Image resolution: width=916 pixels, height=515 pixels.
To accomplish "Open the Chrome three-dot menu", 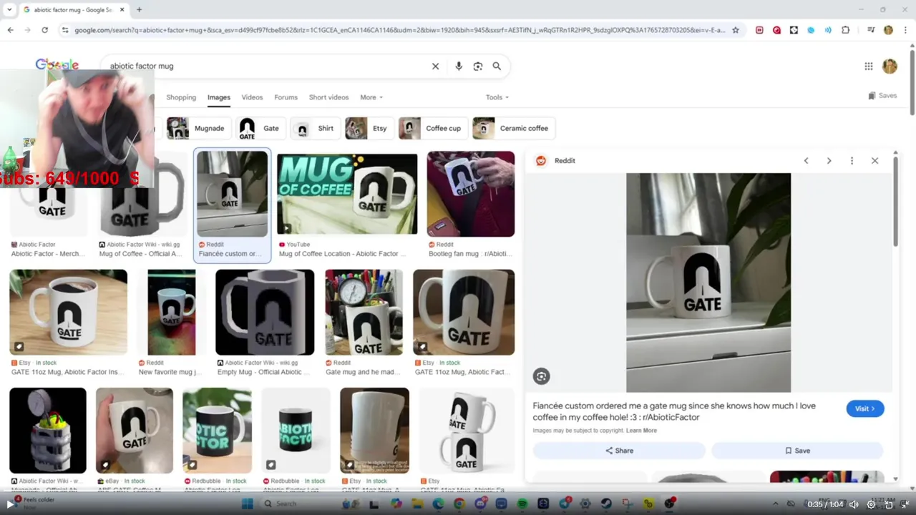I will [904, 30].
